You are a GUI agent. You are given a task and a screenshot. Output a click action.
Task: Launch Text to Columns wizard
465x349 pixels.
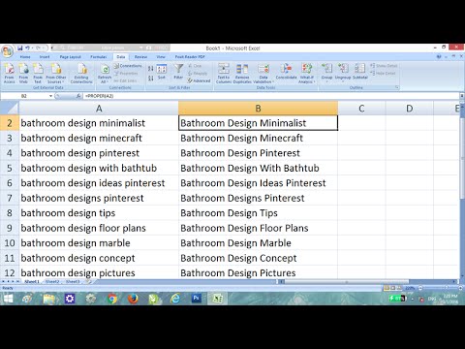click(224, 74)
